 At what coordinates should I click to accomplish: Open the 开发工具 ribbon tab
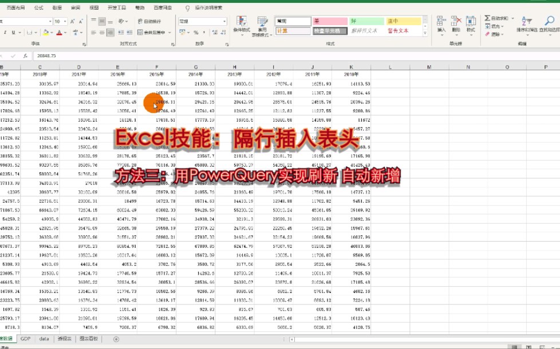tap(115, 8)
